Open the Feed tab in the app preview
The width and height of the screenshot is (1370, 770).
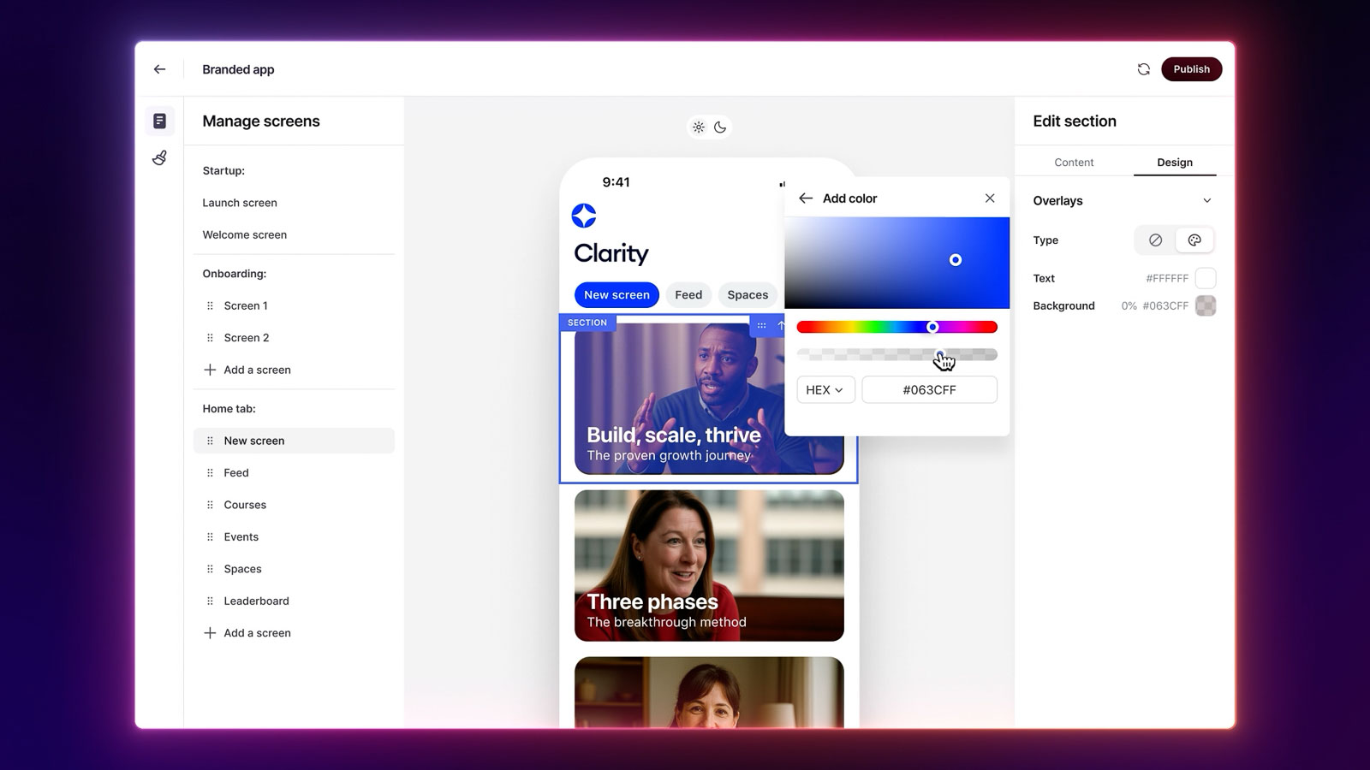point(688,294)
